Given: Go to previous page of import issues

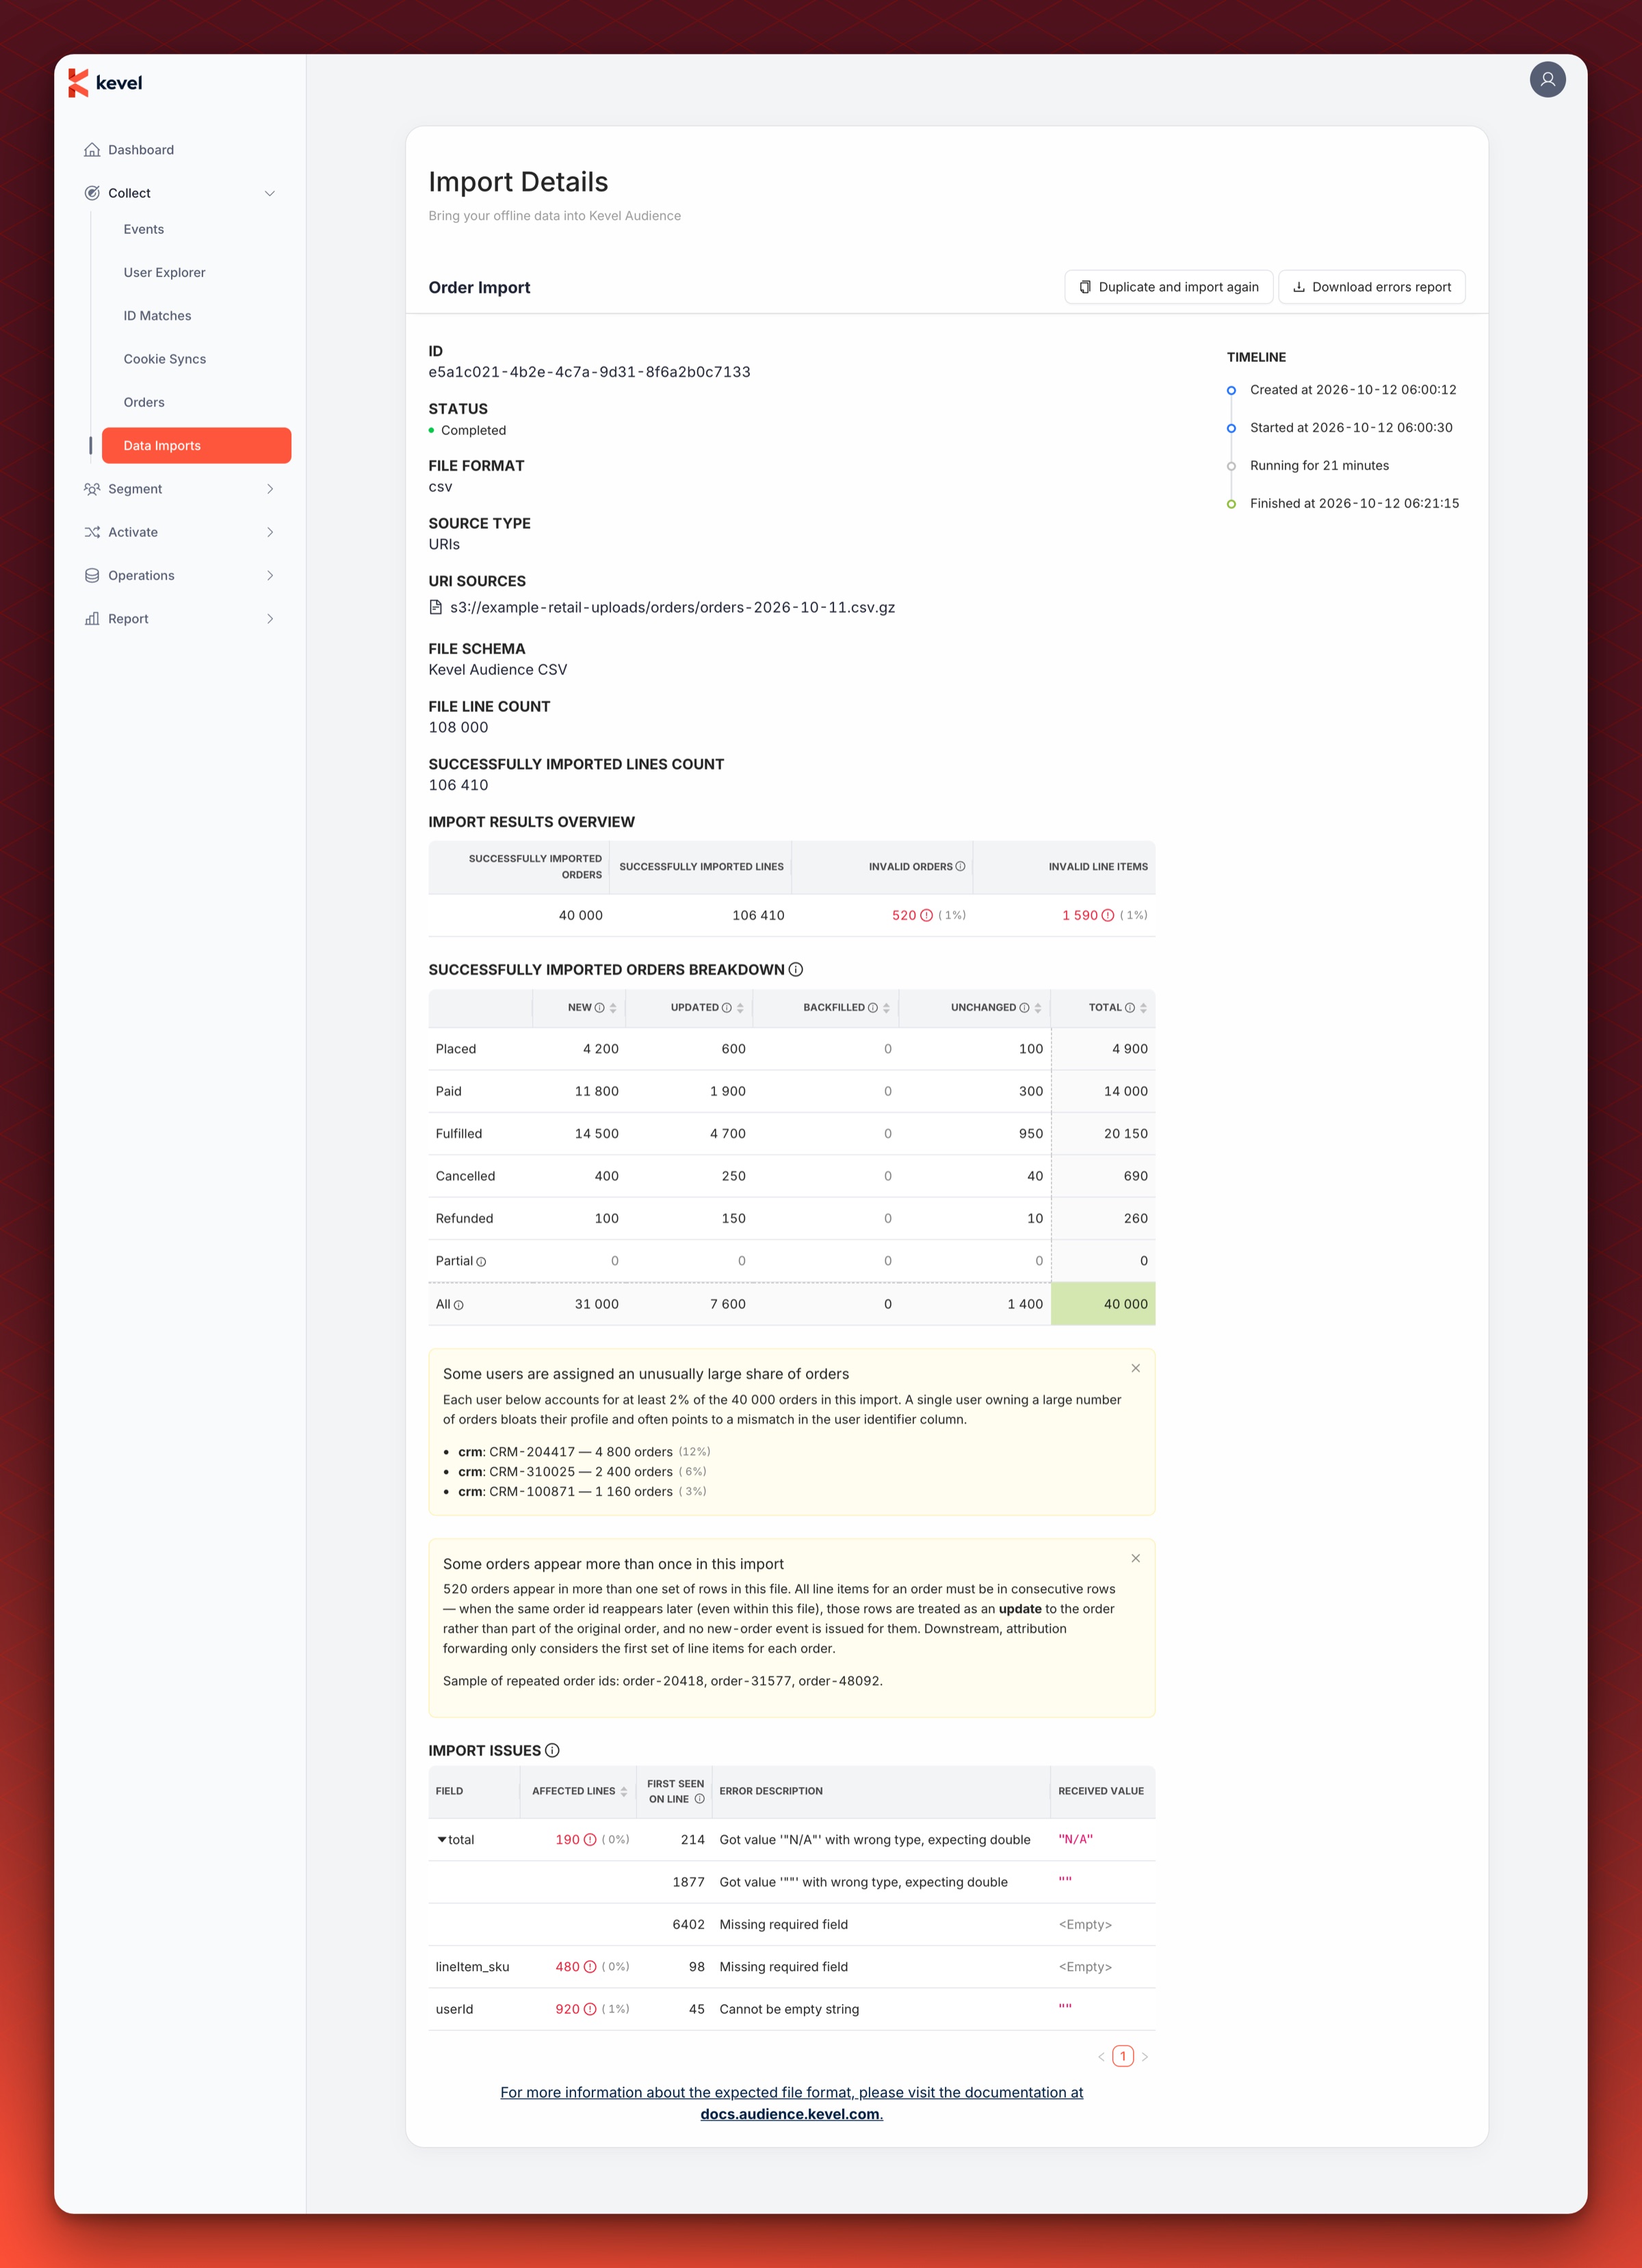Looking at the screenshot, I should click(x=1101, y=2057).
